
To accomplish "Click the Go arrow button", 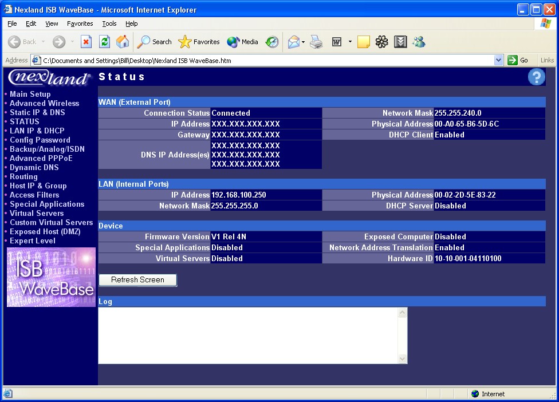I will (518, 60).
